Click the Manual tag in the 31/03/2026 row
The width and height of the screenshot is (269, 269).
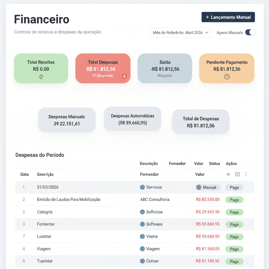[208, 187]
